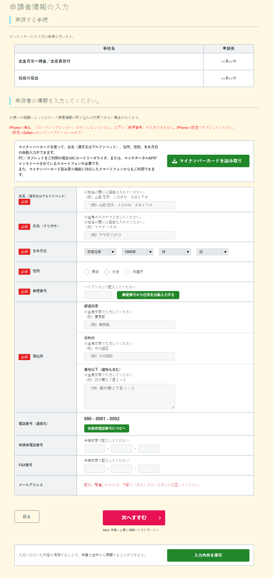Click 郵便番号から住所を自動入力する button
The height and width of the screenshot is (578, 273).
point(148,295)
